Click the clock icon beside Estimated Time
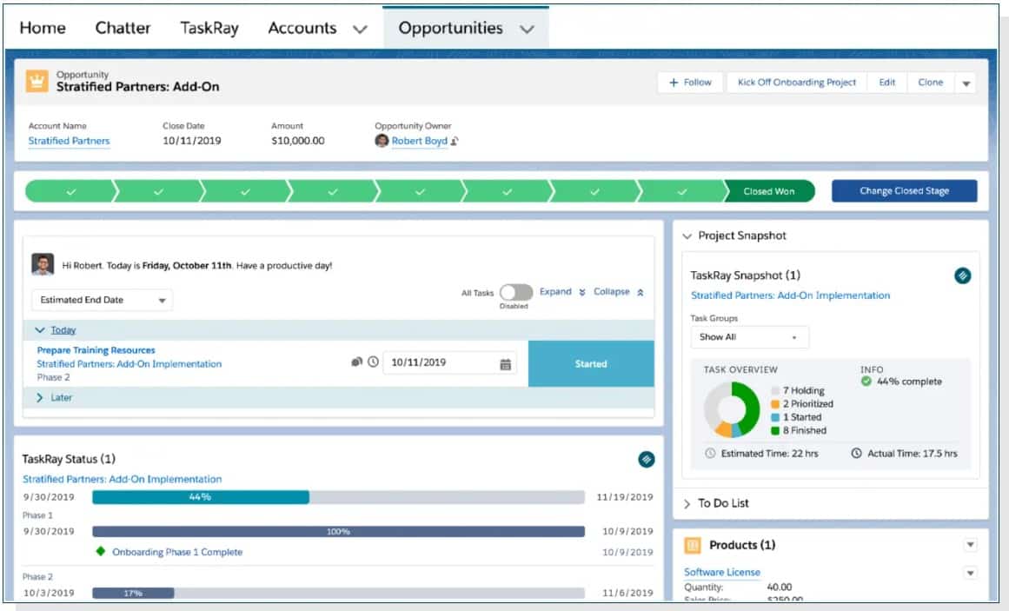The width and height of the screenshot is (1009, 611). tap(710, 454)
